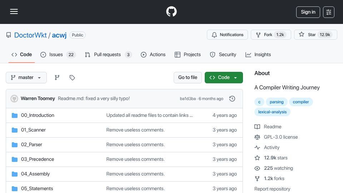Open 01_Scanner's 'Remove useless comments.' commit

[135, 130]
